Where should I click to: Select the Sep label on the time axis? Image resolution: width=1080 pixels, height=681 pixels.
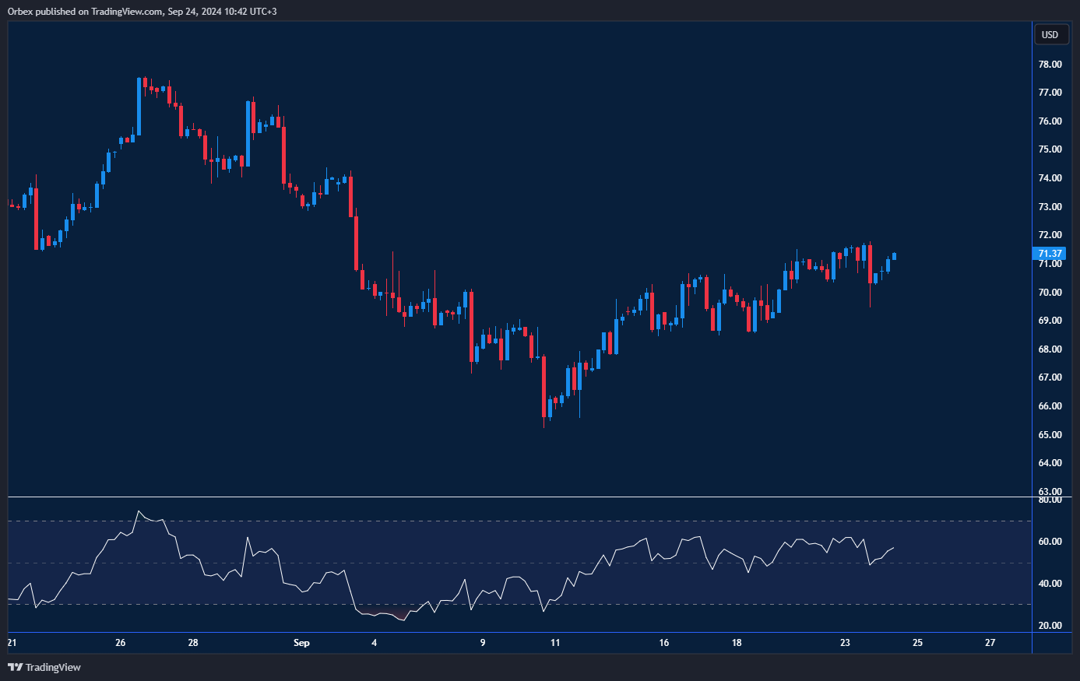point(301,643)
